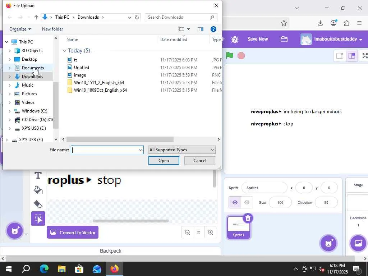Image resolution: width=368 pixels, height=276 pixels.
Task: Zoom out in the costume editor
Action: 187,233
